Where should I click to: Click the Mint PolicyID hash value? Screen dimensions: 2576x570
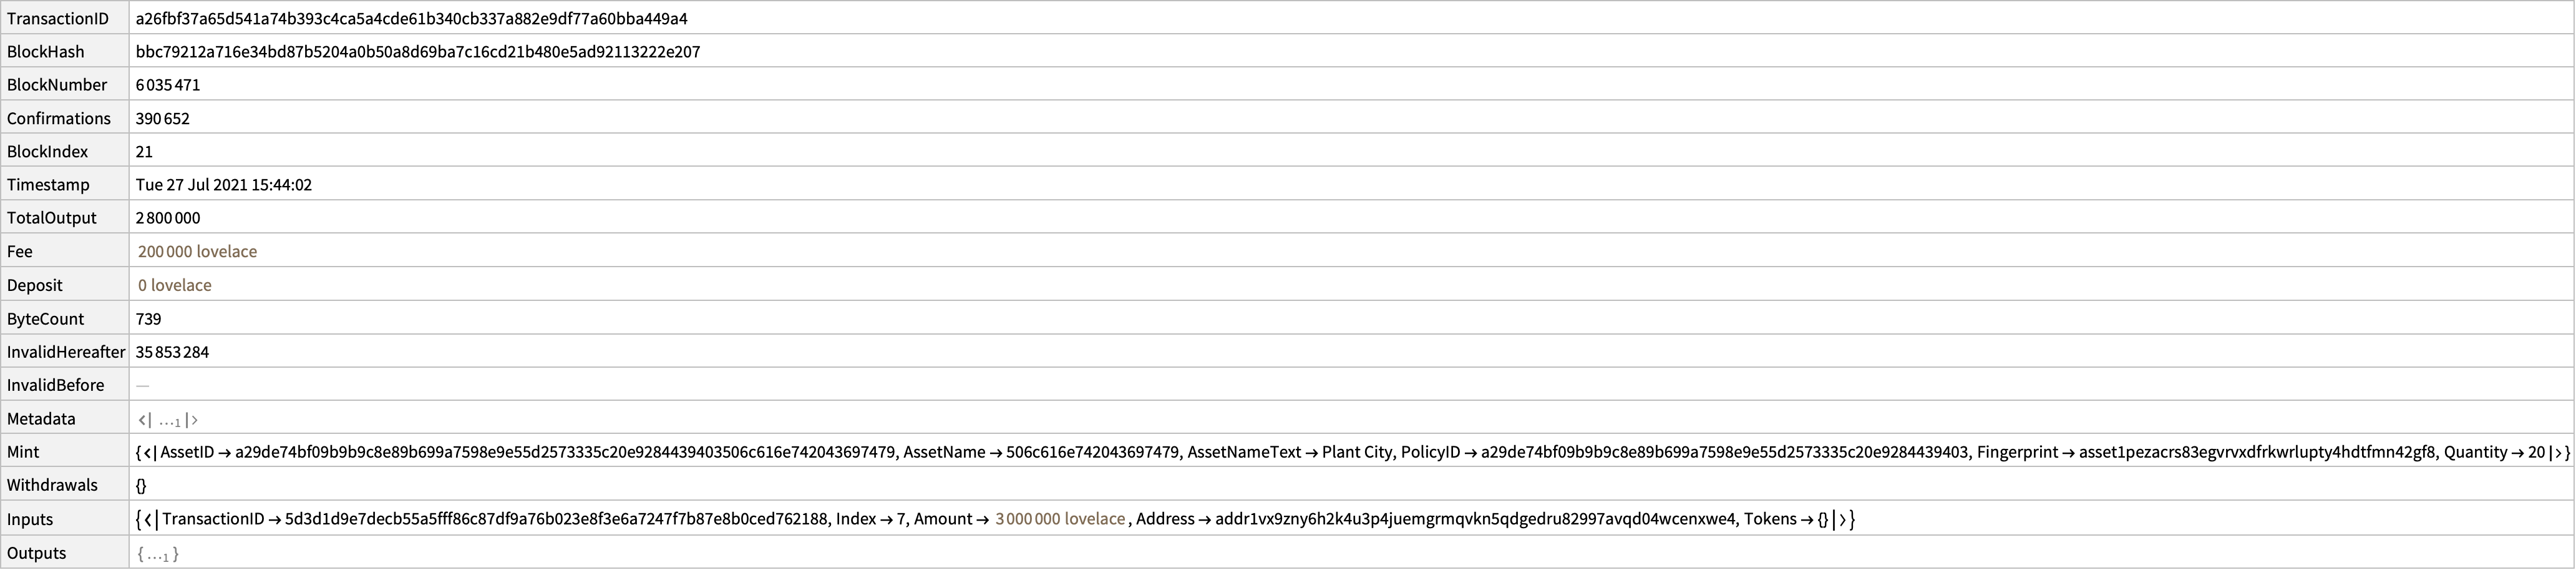point(1725,452)
